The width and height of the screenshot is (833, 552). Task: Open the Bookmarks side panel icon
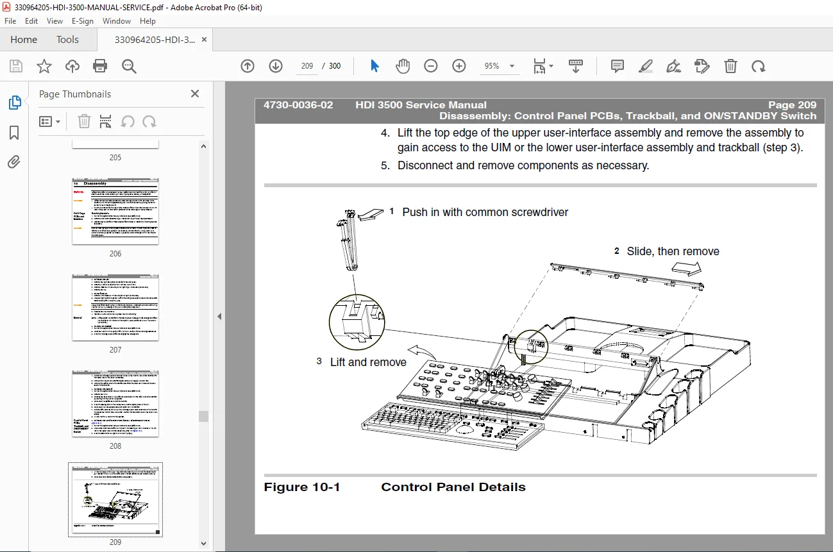point(14,133)
